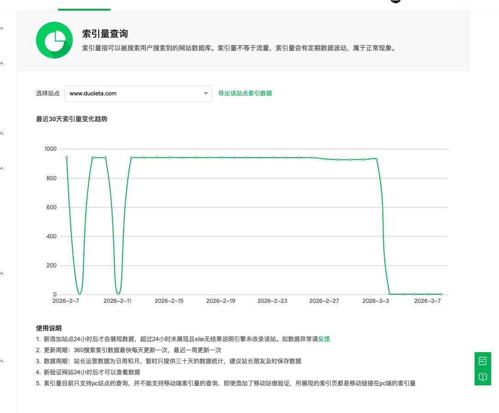Screen dimensions: 499x413
Task: Click the 2026-2-7 x-axis date label
Action: pyautogui.click(x=66, y=301)
